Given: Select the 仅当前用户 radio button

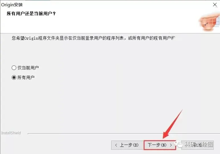Looking at the screenshot, I should (14, 68).
